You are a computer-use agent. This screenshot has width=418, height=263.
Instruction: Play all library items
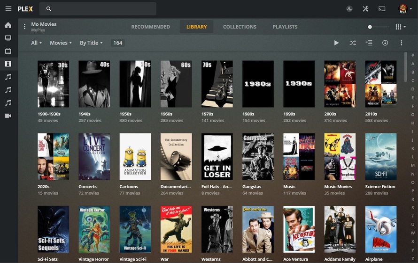click(x=336, y=43)
